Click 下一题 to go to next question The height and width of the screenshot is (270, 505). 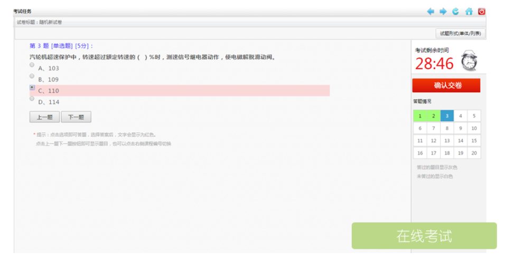(x=76, y=117)
